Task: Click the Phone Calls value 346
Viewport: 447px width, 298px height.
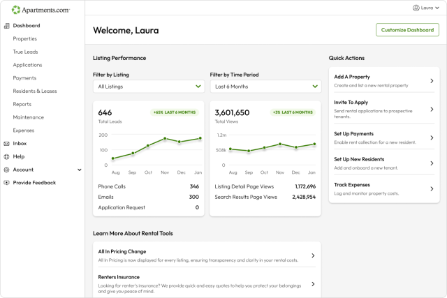Action: tap(194, 186)
